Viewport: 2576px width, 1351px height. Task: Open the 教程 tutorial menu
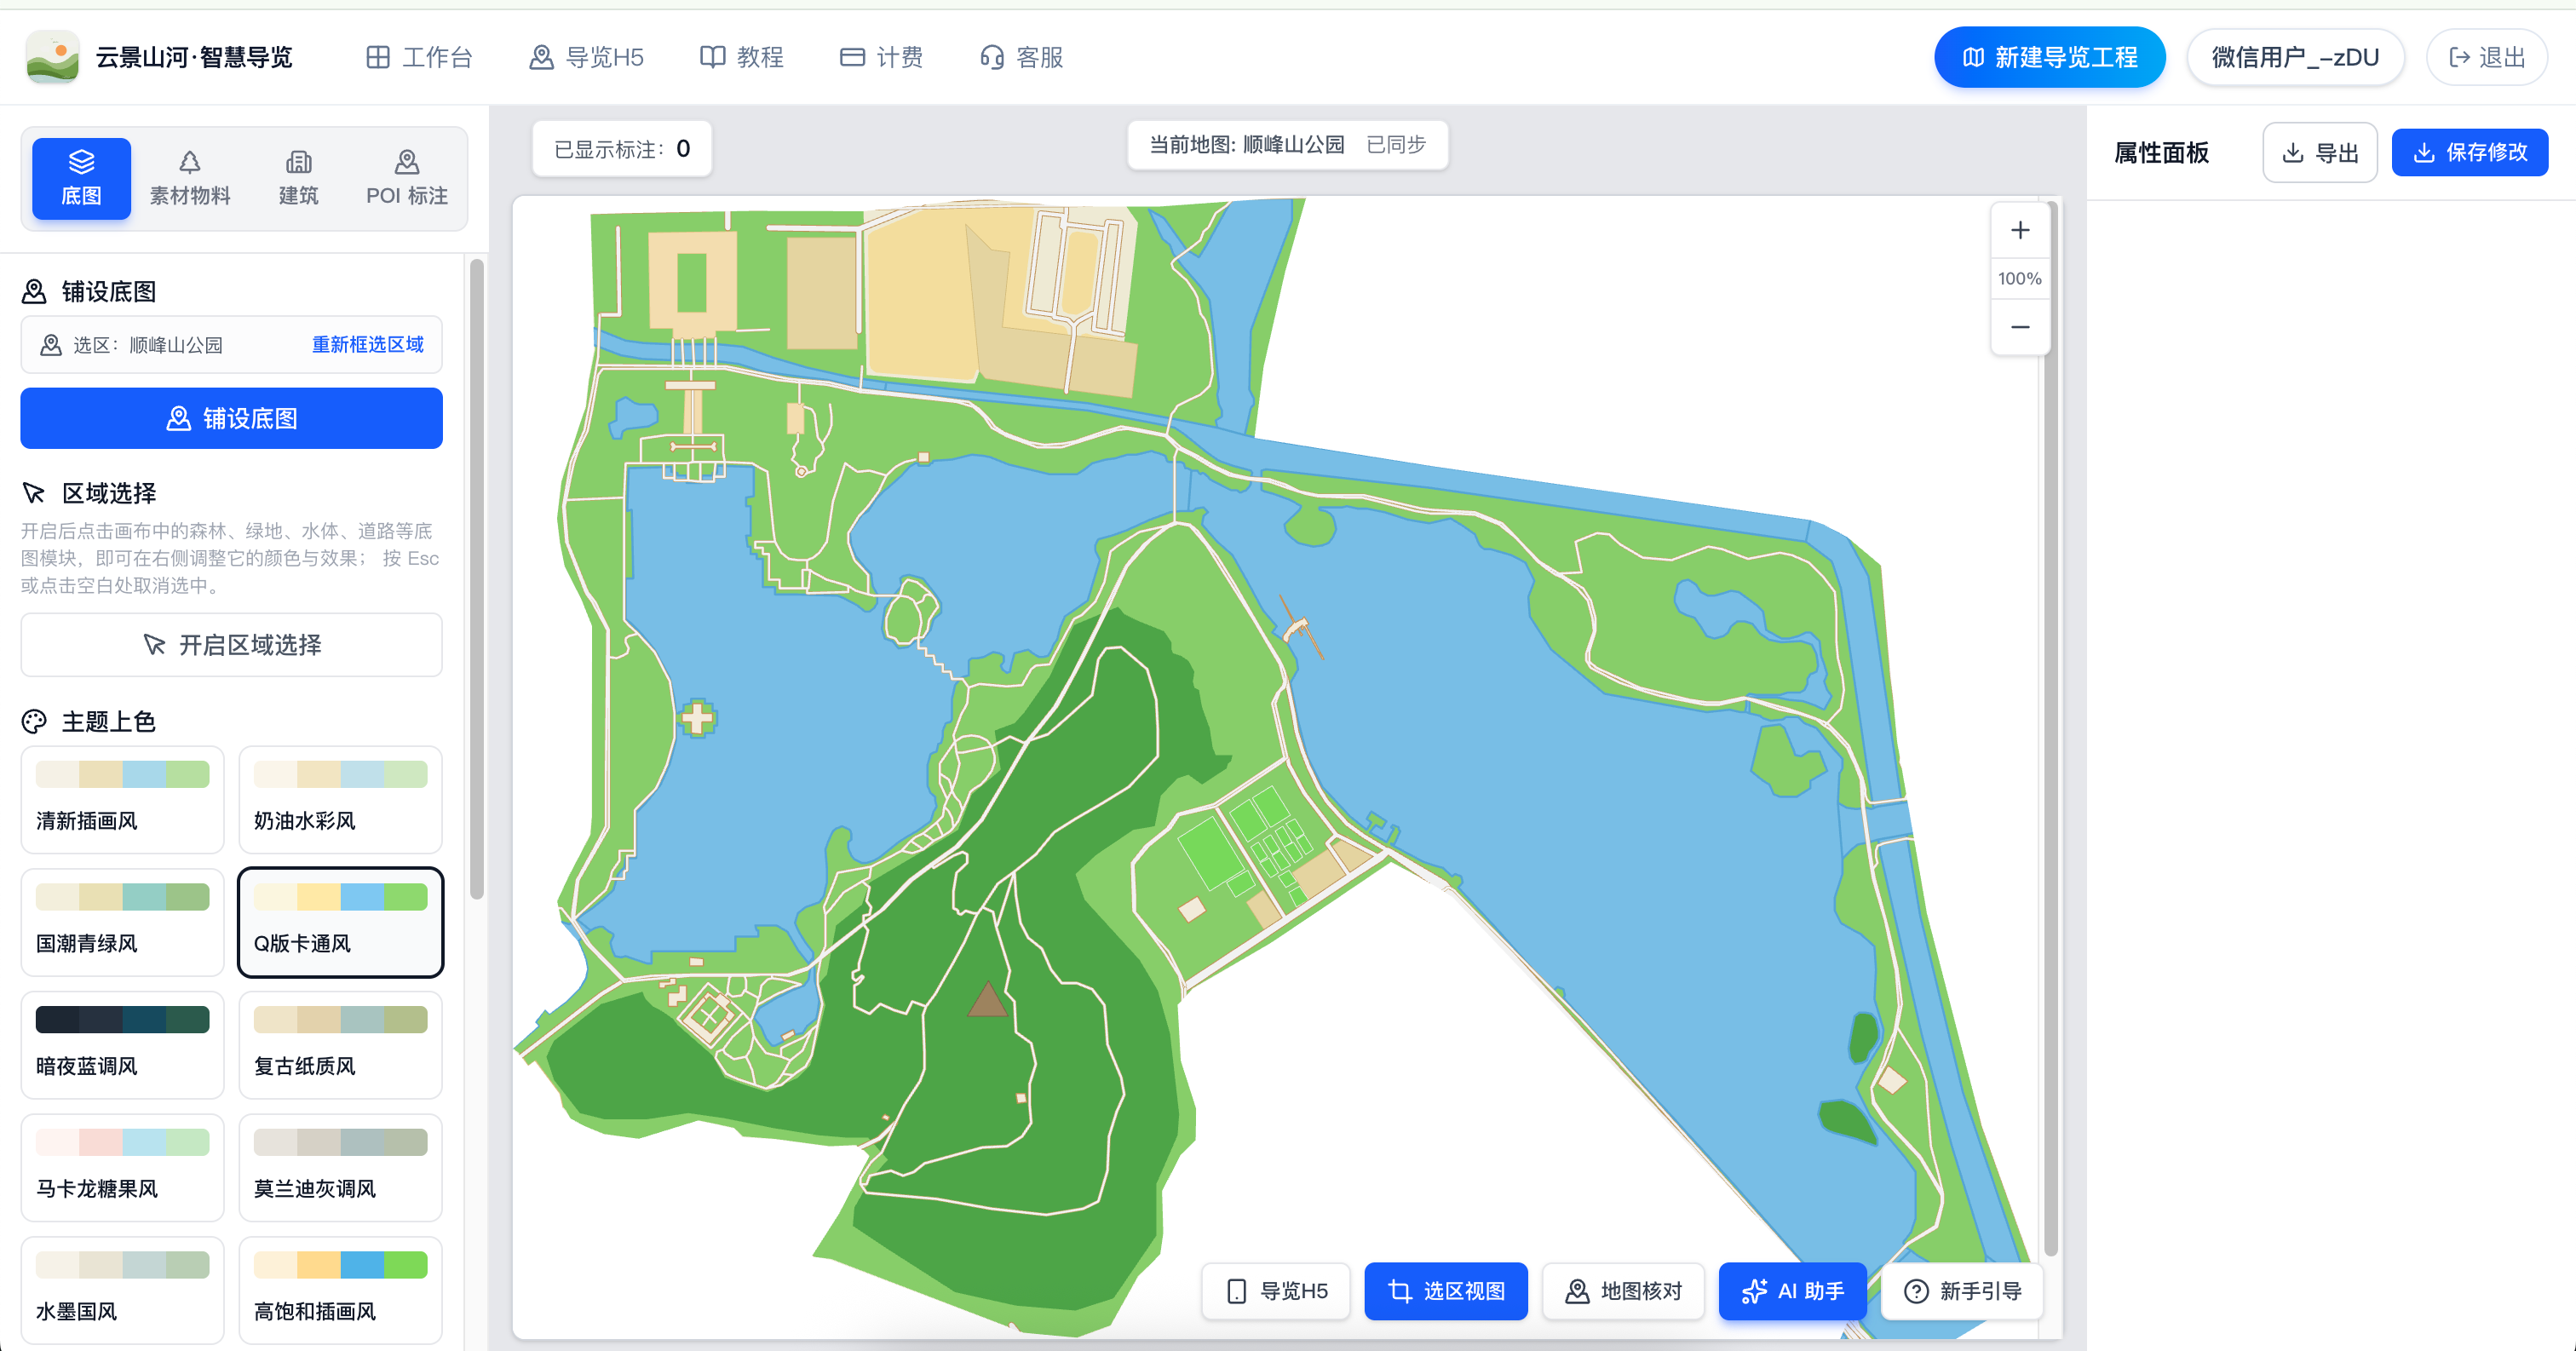(741, 57)
